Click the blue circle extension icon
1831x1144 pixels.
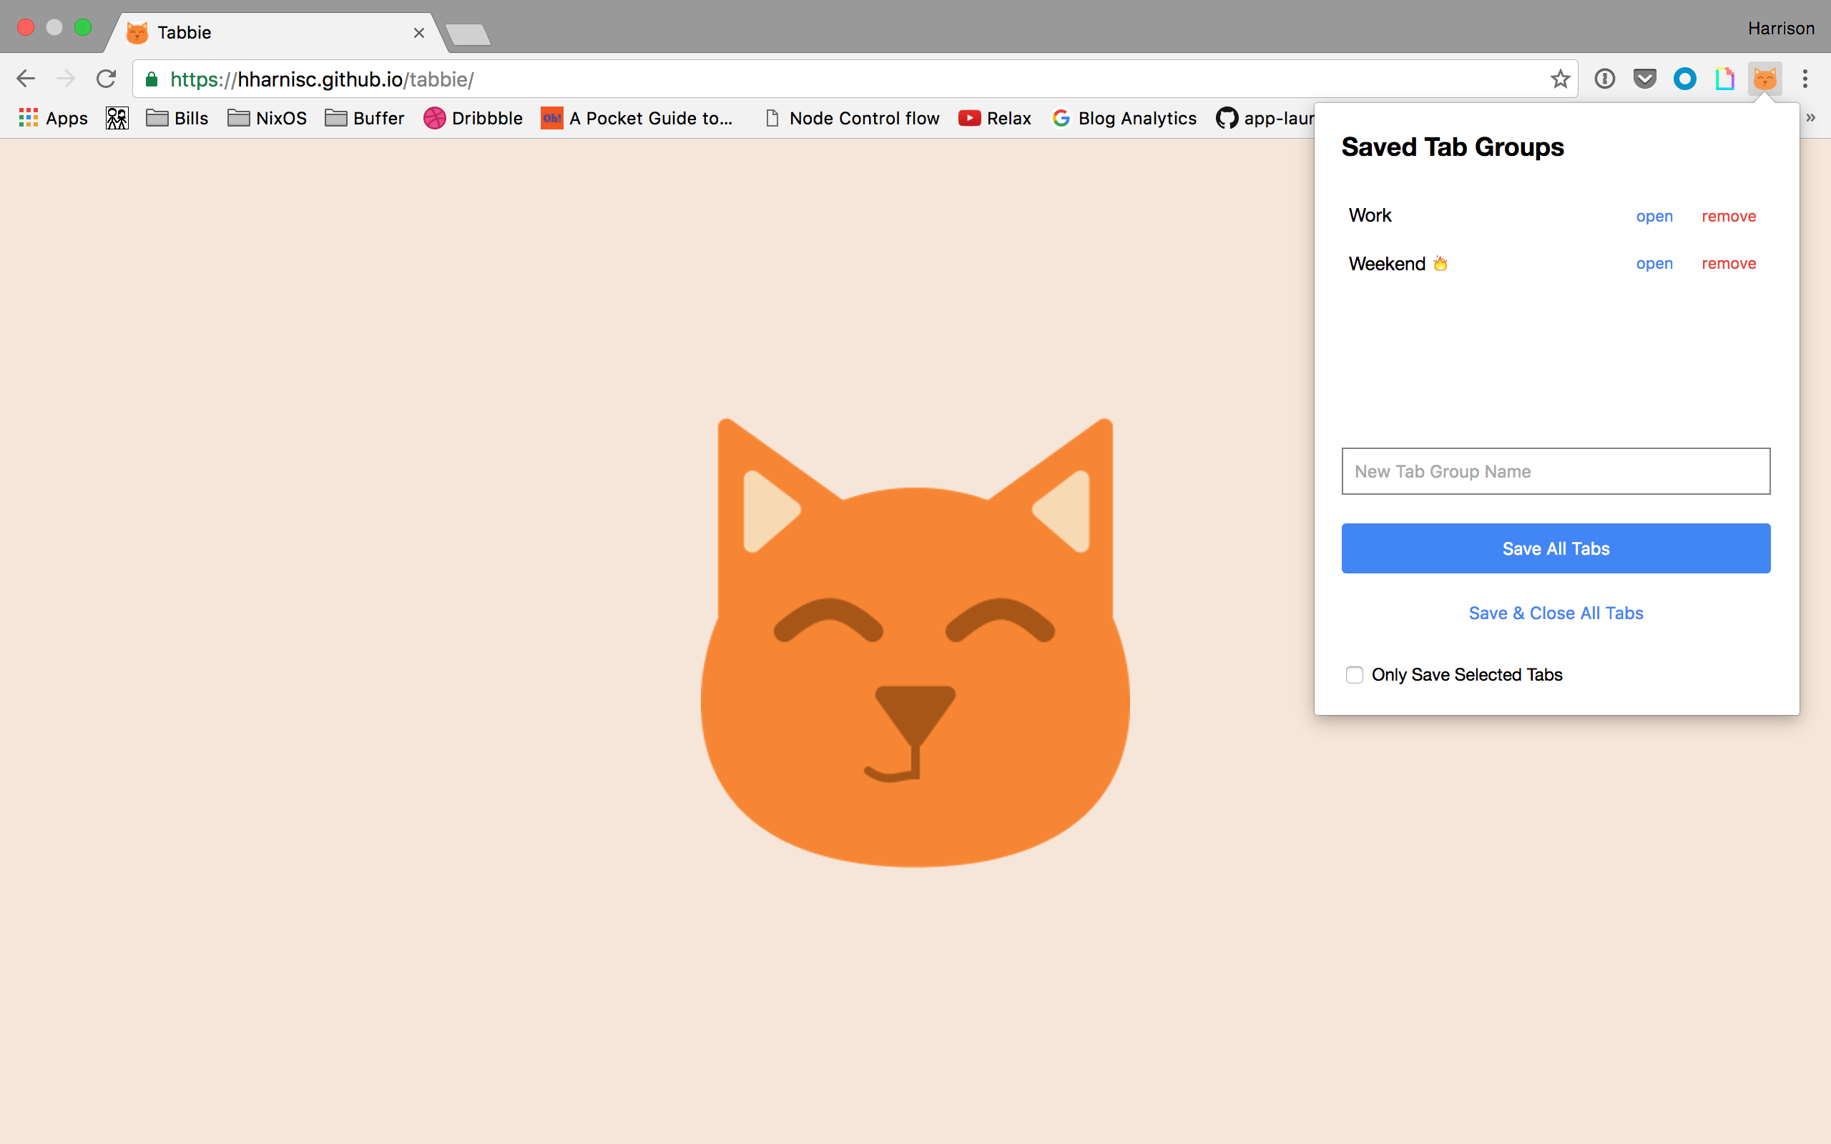1685,79
